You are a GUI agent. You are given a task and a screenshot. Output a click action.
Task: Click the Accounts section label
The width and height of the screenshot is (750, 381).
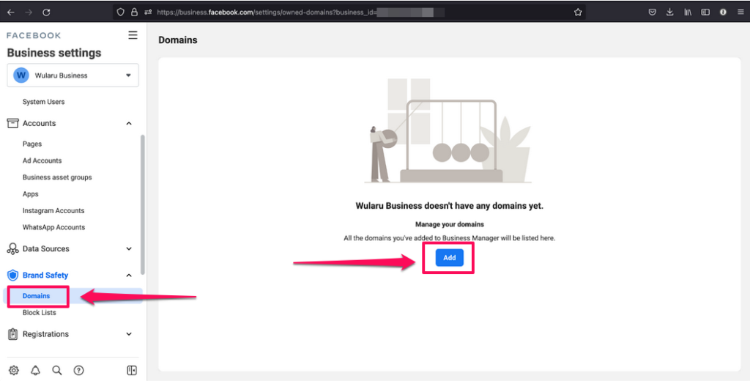[x=40, y=124]
